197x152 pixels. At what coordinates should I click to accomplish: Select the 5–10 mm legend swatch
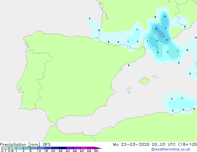click(34, 148)
